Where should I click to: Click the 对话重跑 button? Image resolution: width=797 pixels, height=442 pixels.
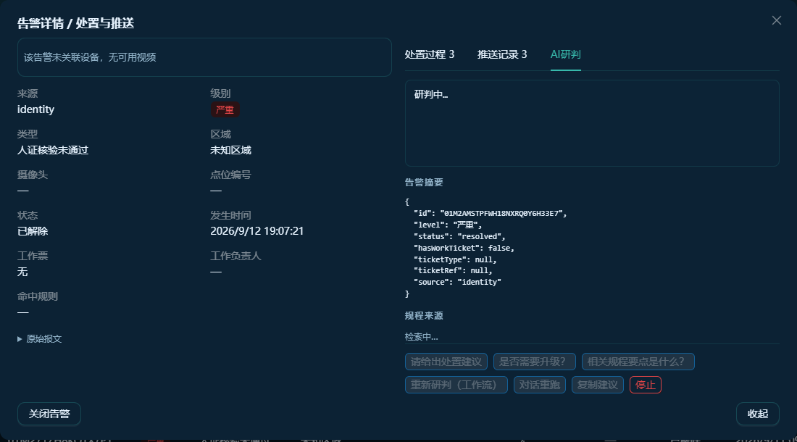pyautogui.click(x=539, y=385)
